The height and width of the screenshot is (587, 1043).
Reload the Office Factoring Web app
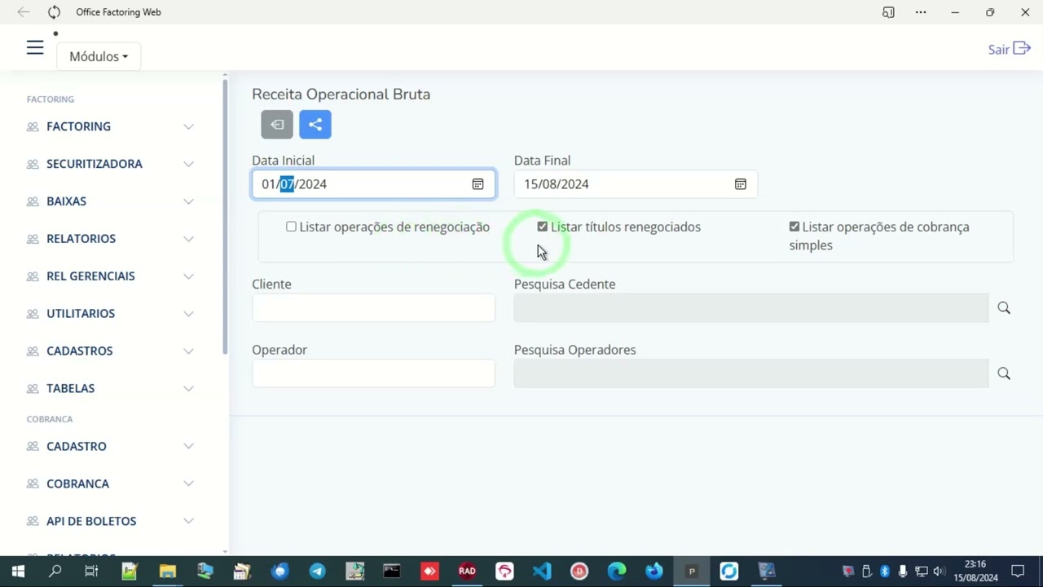(x=54, y=12)
